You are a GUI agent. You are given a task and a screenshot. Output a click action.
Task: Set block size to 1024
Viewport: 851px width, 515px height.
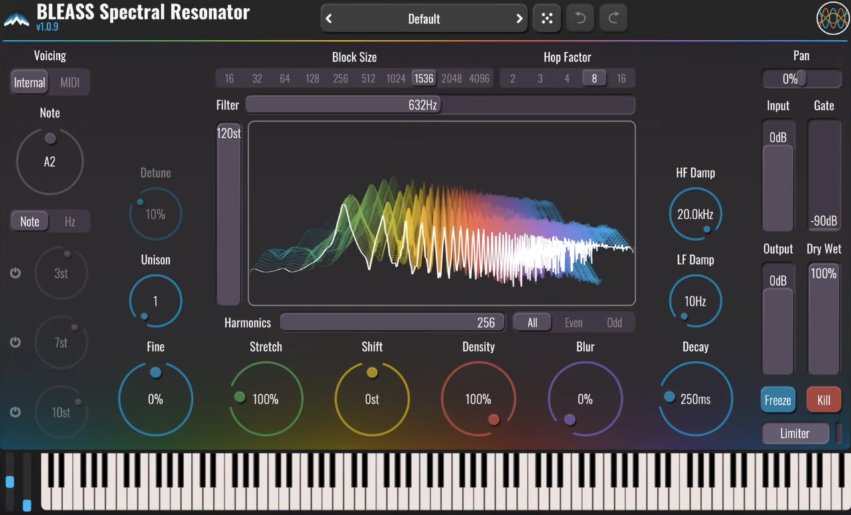(396, 78)
